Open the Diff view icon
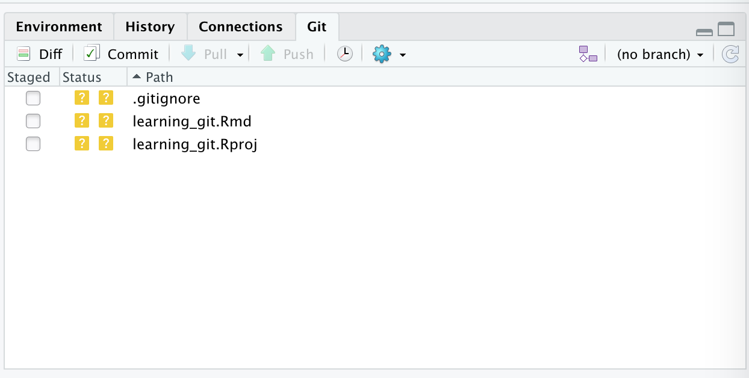This screenshot has width=749, height=378. click(x=23, y=54)
